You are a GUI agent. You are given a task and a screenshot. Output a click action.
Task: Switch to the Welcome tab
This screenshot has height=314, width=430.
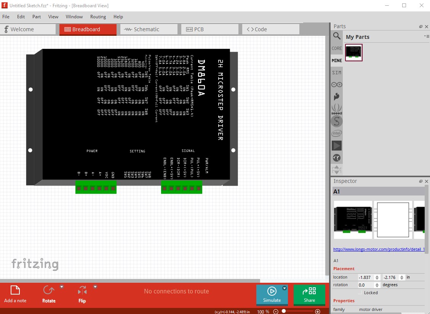(x=28, y=29)
